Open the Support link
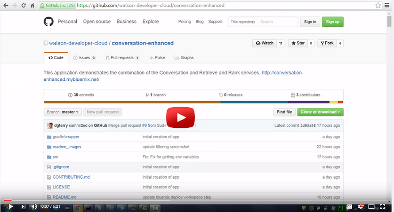This screenshot has height=212, width=394. (215, 22)
